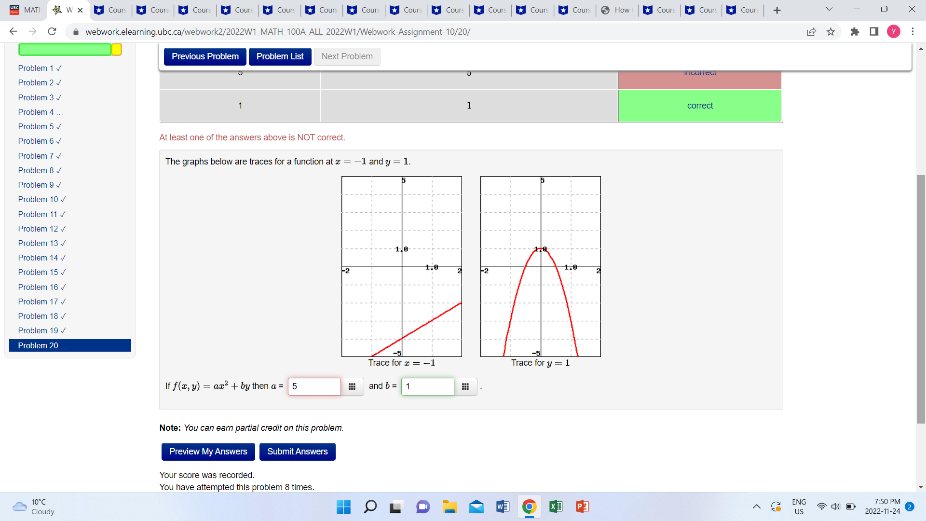
Task: Open Chrome three-dot menu
Action: point(912,32)
